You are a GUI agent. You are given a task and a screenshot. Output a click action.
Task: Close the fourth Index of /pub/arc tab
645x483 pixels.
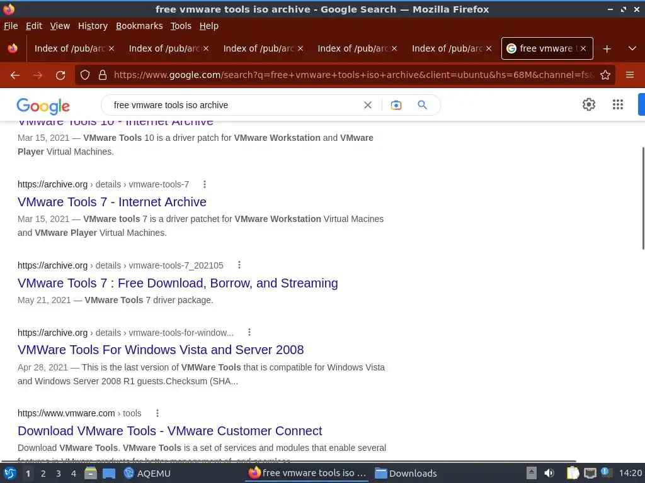[x=394, y=48]
